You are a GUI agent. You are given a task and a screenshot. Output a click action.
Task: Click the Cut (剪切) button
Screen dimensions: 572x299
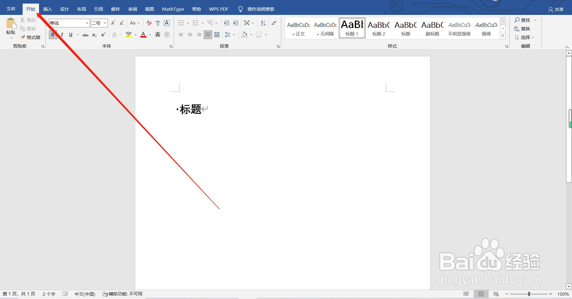tap(28, 20)
